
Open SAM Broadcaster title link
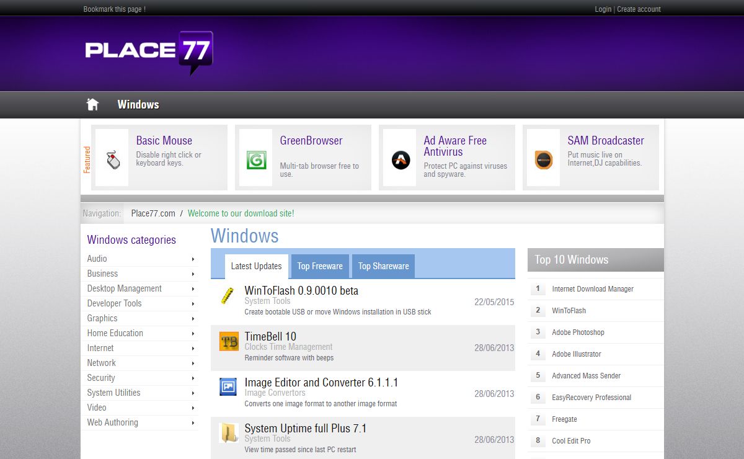point(606,141)
